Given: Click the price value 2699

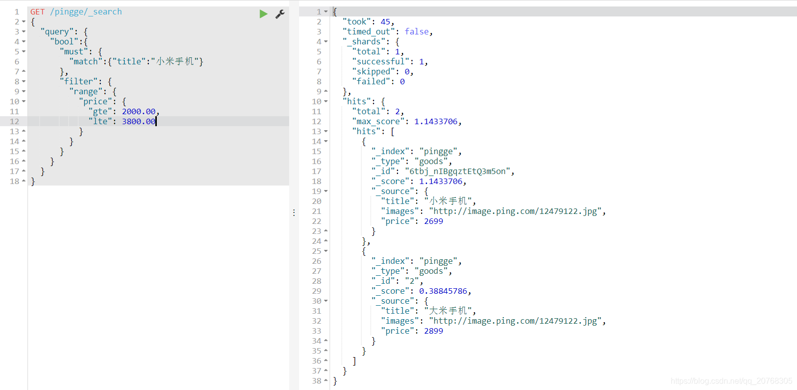Looking at the screenshot, I should pyautogui.click(x=433, y=221).
